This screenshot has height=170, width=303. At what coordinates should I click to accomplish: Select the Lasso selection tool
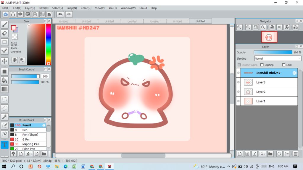4,108
